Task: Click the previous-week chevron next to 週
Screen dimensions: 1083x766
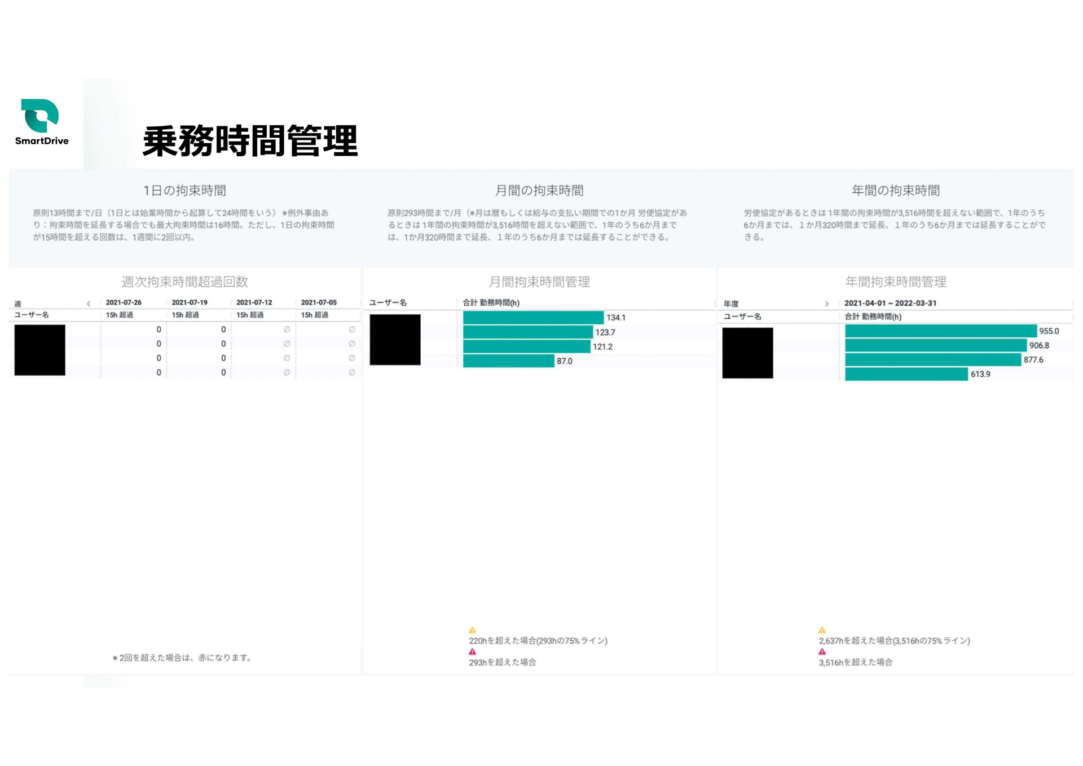Action: pyautogui.click(x=89, y=302)
